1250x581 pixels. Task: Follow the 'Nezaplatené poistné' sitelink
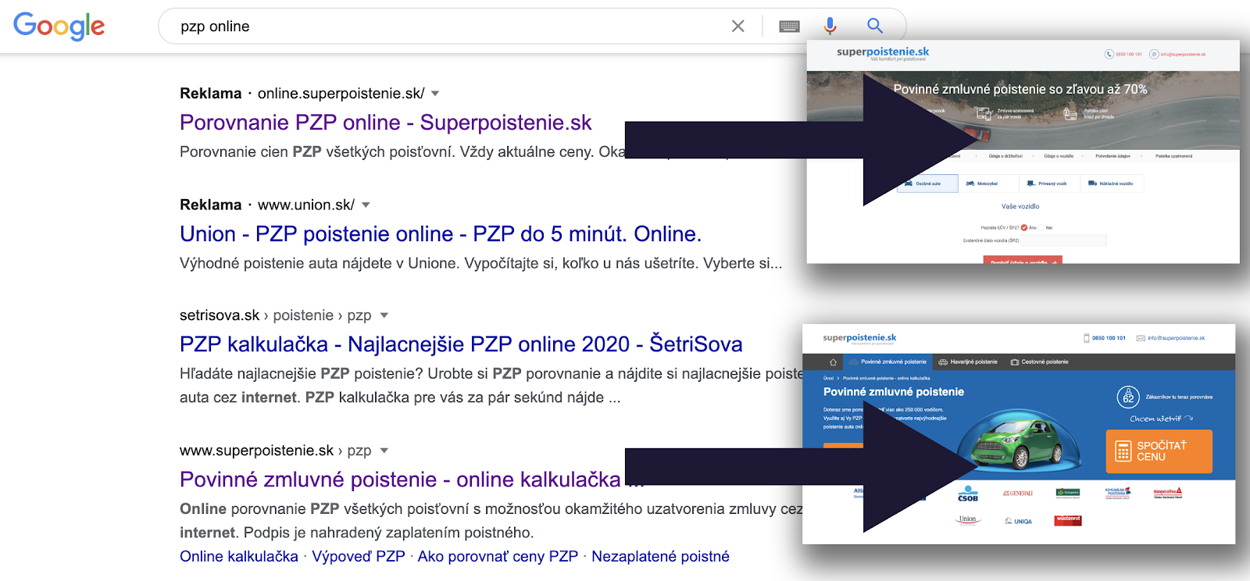[660, 556]
